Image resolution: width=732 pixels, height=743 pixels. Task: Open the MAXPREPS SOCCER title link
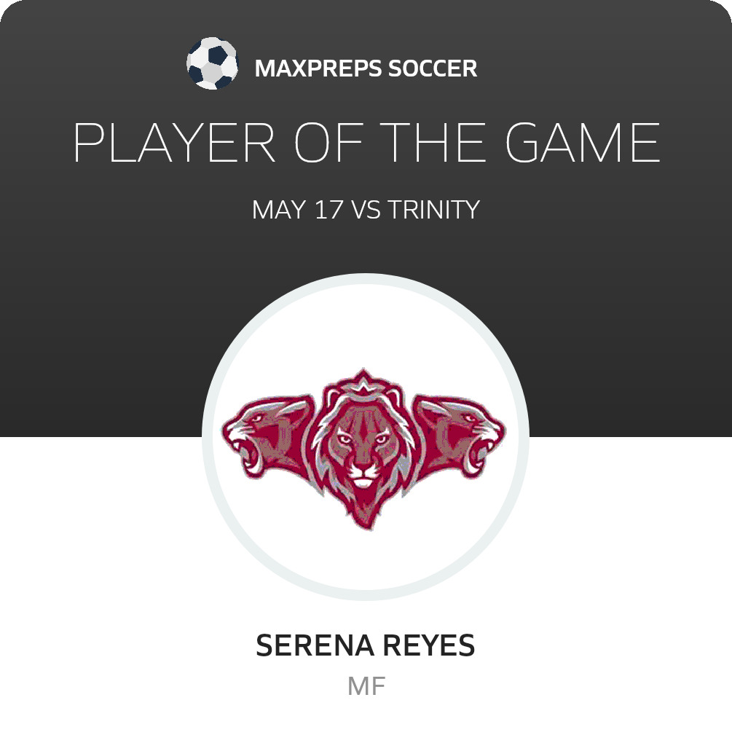pos(366,68)
